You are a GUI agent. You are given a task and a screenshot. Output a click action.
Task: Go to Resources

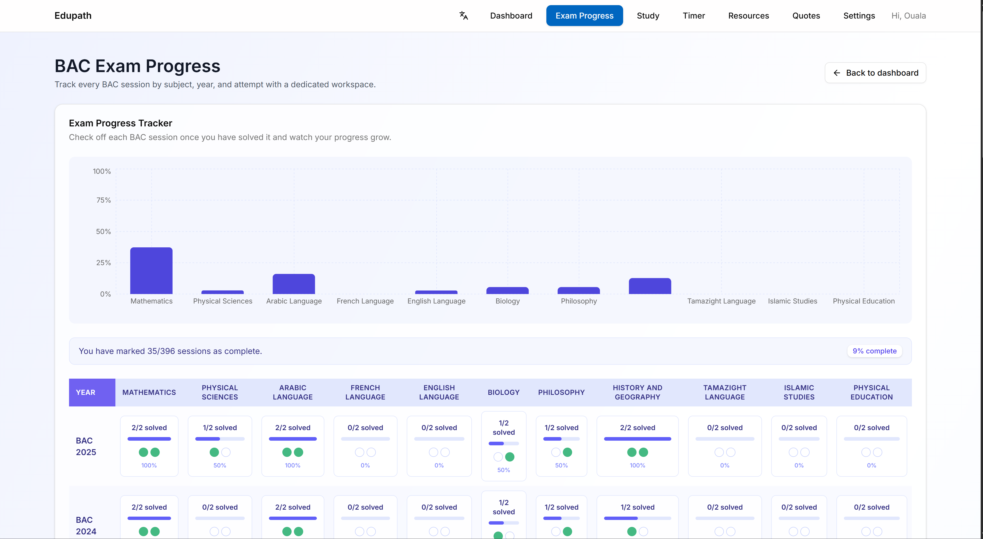(x=748, y=16)
